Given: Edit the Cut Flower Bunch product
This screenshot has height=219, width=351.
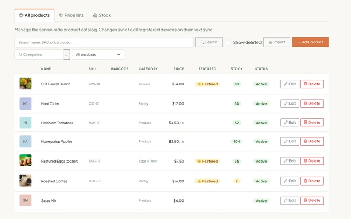Looking at the screenshot, I should tap(290, 84).
